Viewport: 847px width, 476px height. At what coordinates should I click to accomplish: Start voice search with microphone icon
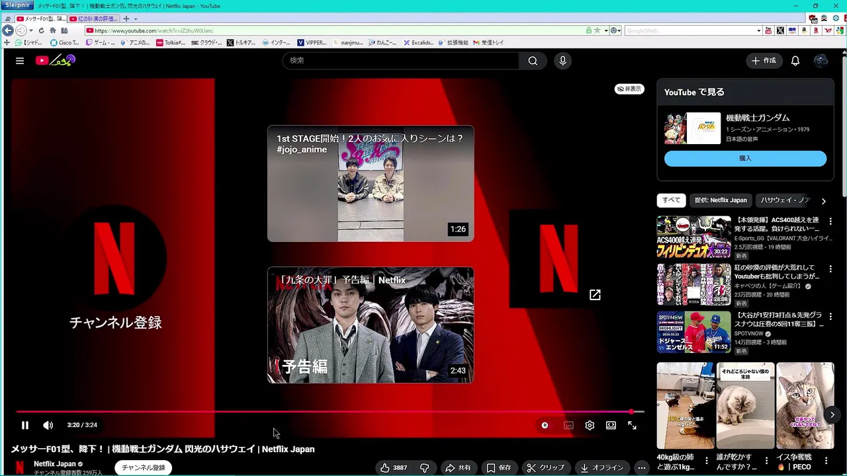click(x=562, y=61)
